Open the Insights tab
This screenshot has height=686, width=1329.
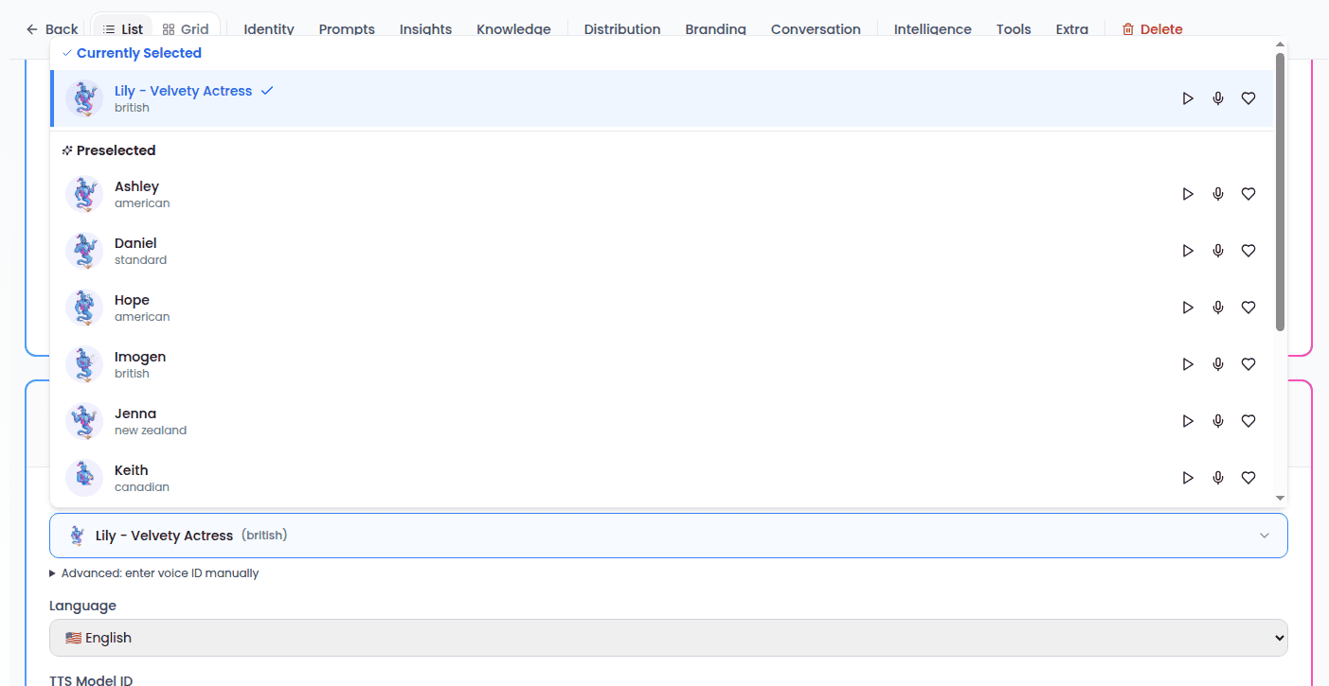point(425,29)
